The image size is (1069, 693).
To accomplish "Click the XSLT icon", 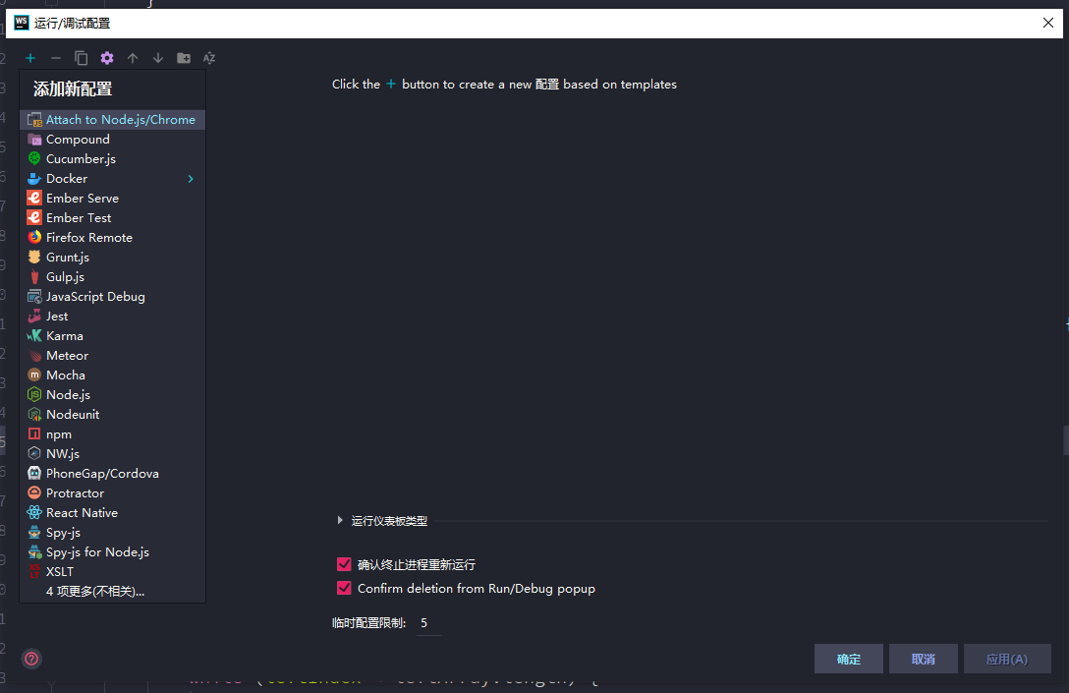I will 34,571.
